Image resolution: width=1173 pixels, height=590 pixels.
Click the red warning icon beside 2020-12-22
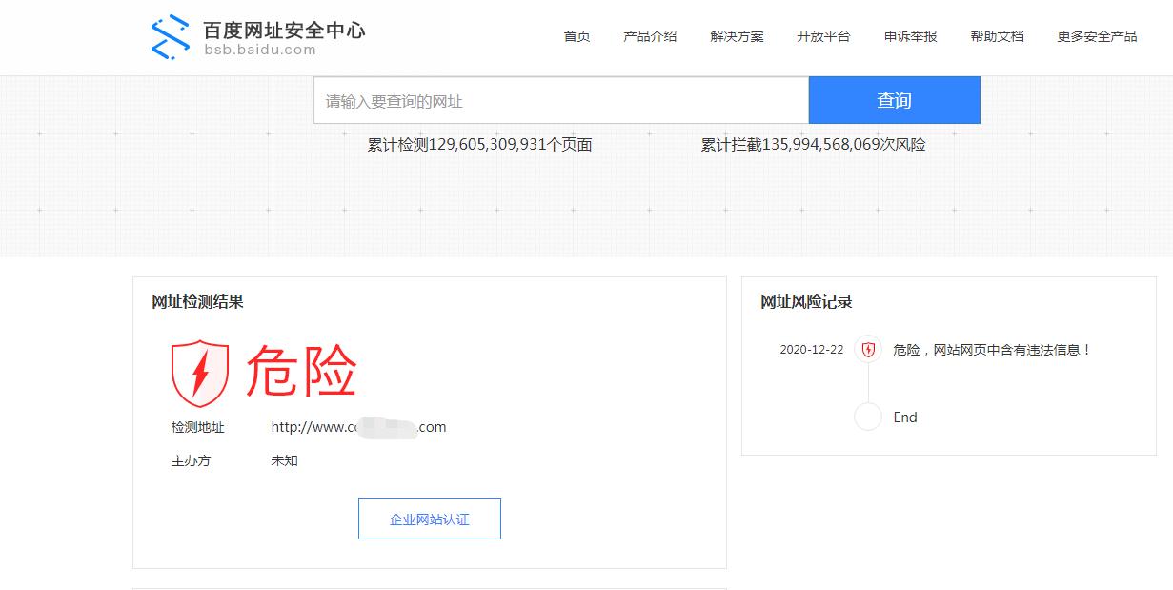(867, 349)
